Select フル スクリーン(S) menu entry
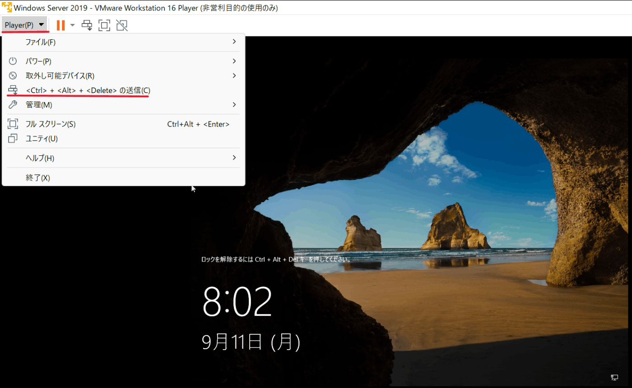The height and width of the screenshot is (388, 632). (124, 124)
